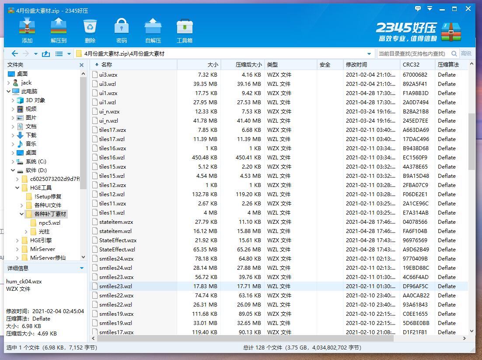Click the search magnifier icon
This screenshot has height=360, width=482.
[454, 53]
